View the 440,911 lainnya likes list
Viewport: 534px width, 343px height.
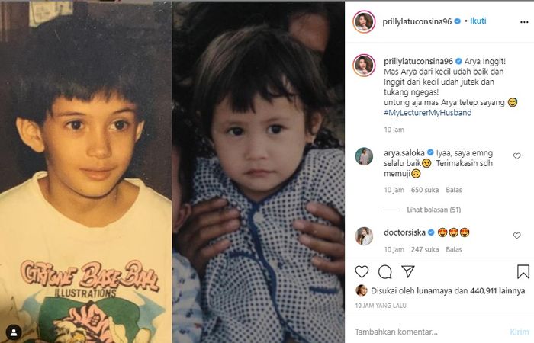[x=497, y=291]
